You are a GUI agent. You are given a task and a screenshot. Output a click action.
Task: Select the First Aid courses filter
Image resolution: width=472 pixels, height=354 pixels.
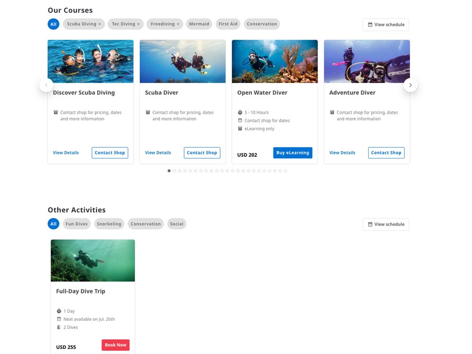(228, 24)
